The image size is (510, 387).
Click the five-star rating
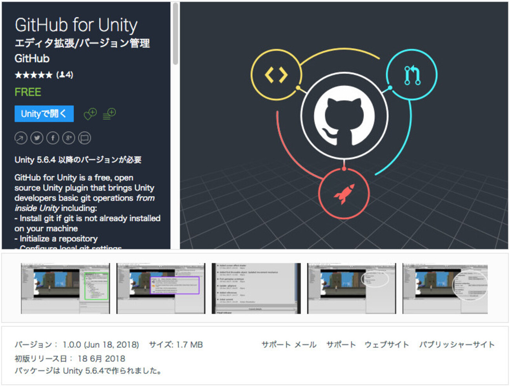33,75
